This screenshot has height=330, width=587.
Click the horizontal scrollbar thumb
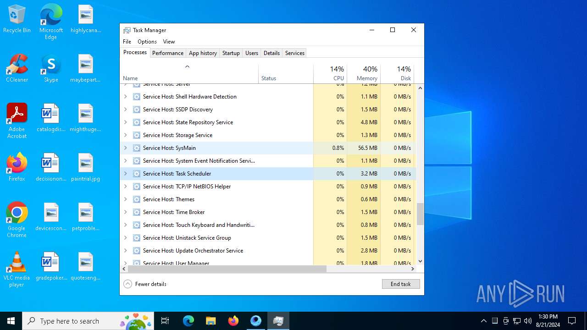(227, 269)
